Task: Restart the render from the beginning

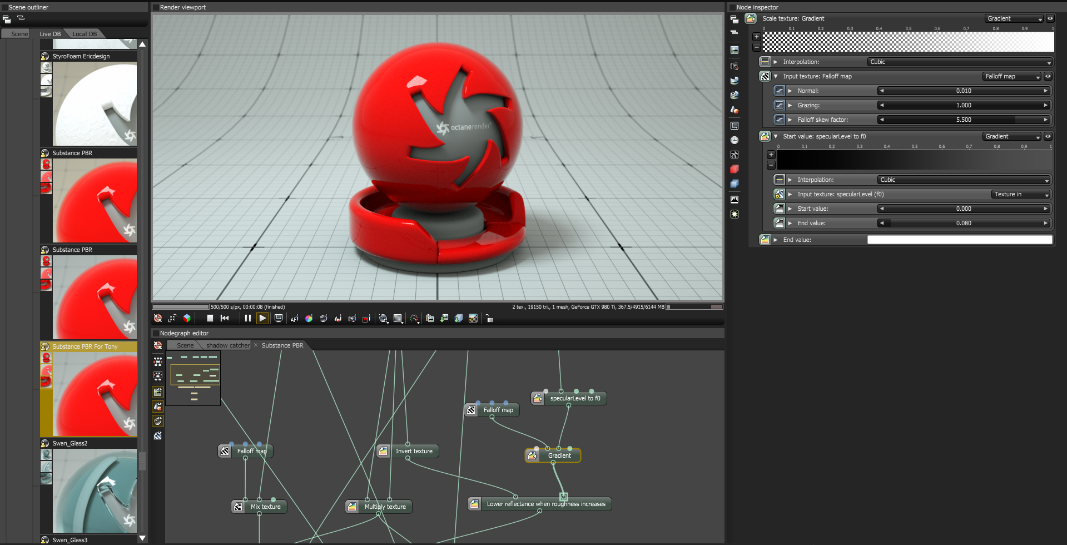Action: pos(225,318)
